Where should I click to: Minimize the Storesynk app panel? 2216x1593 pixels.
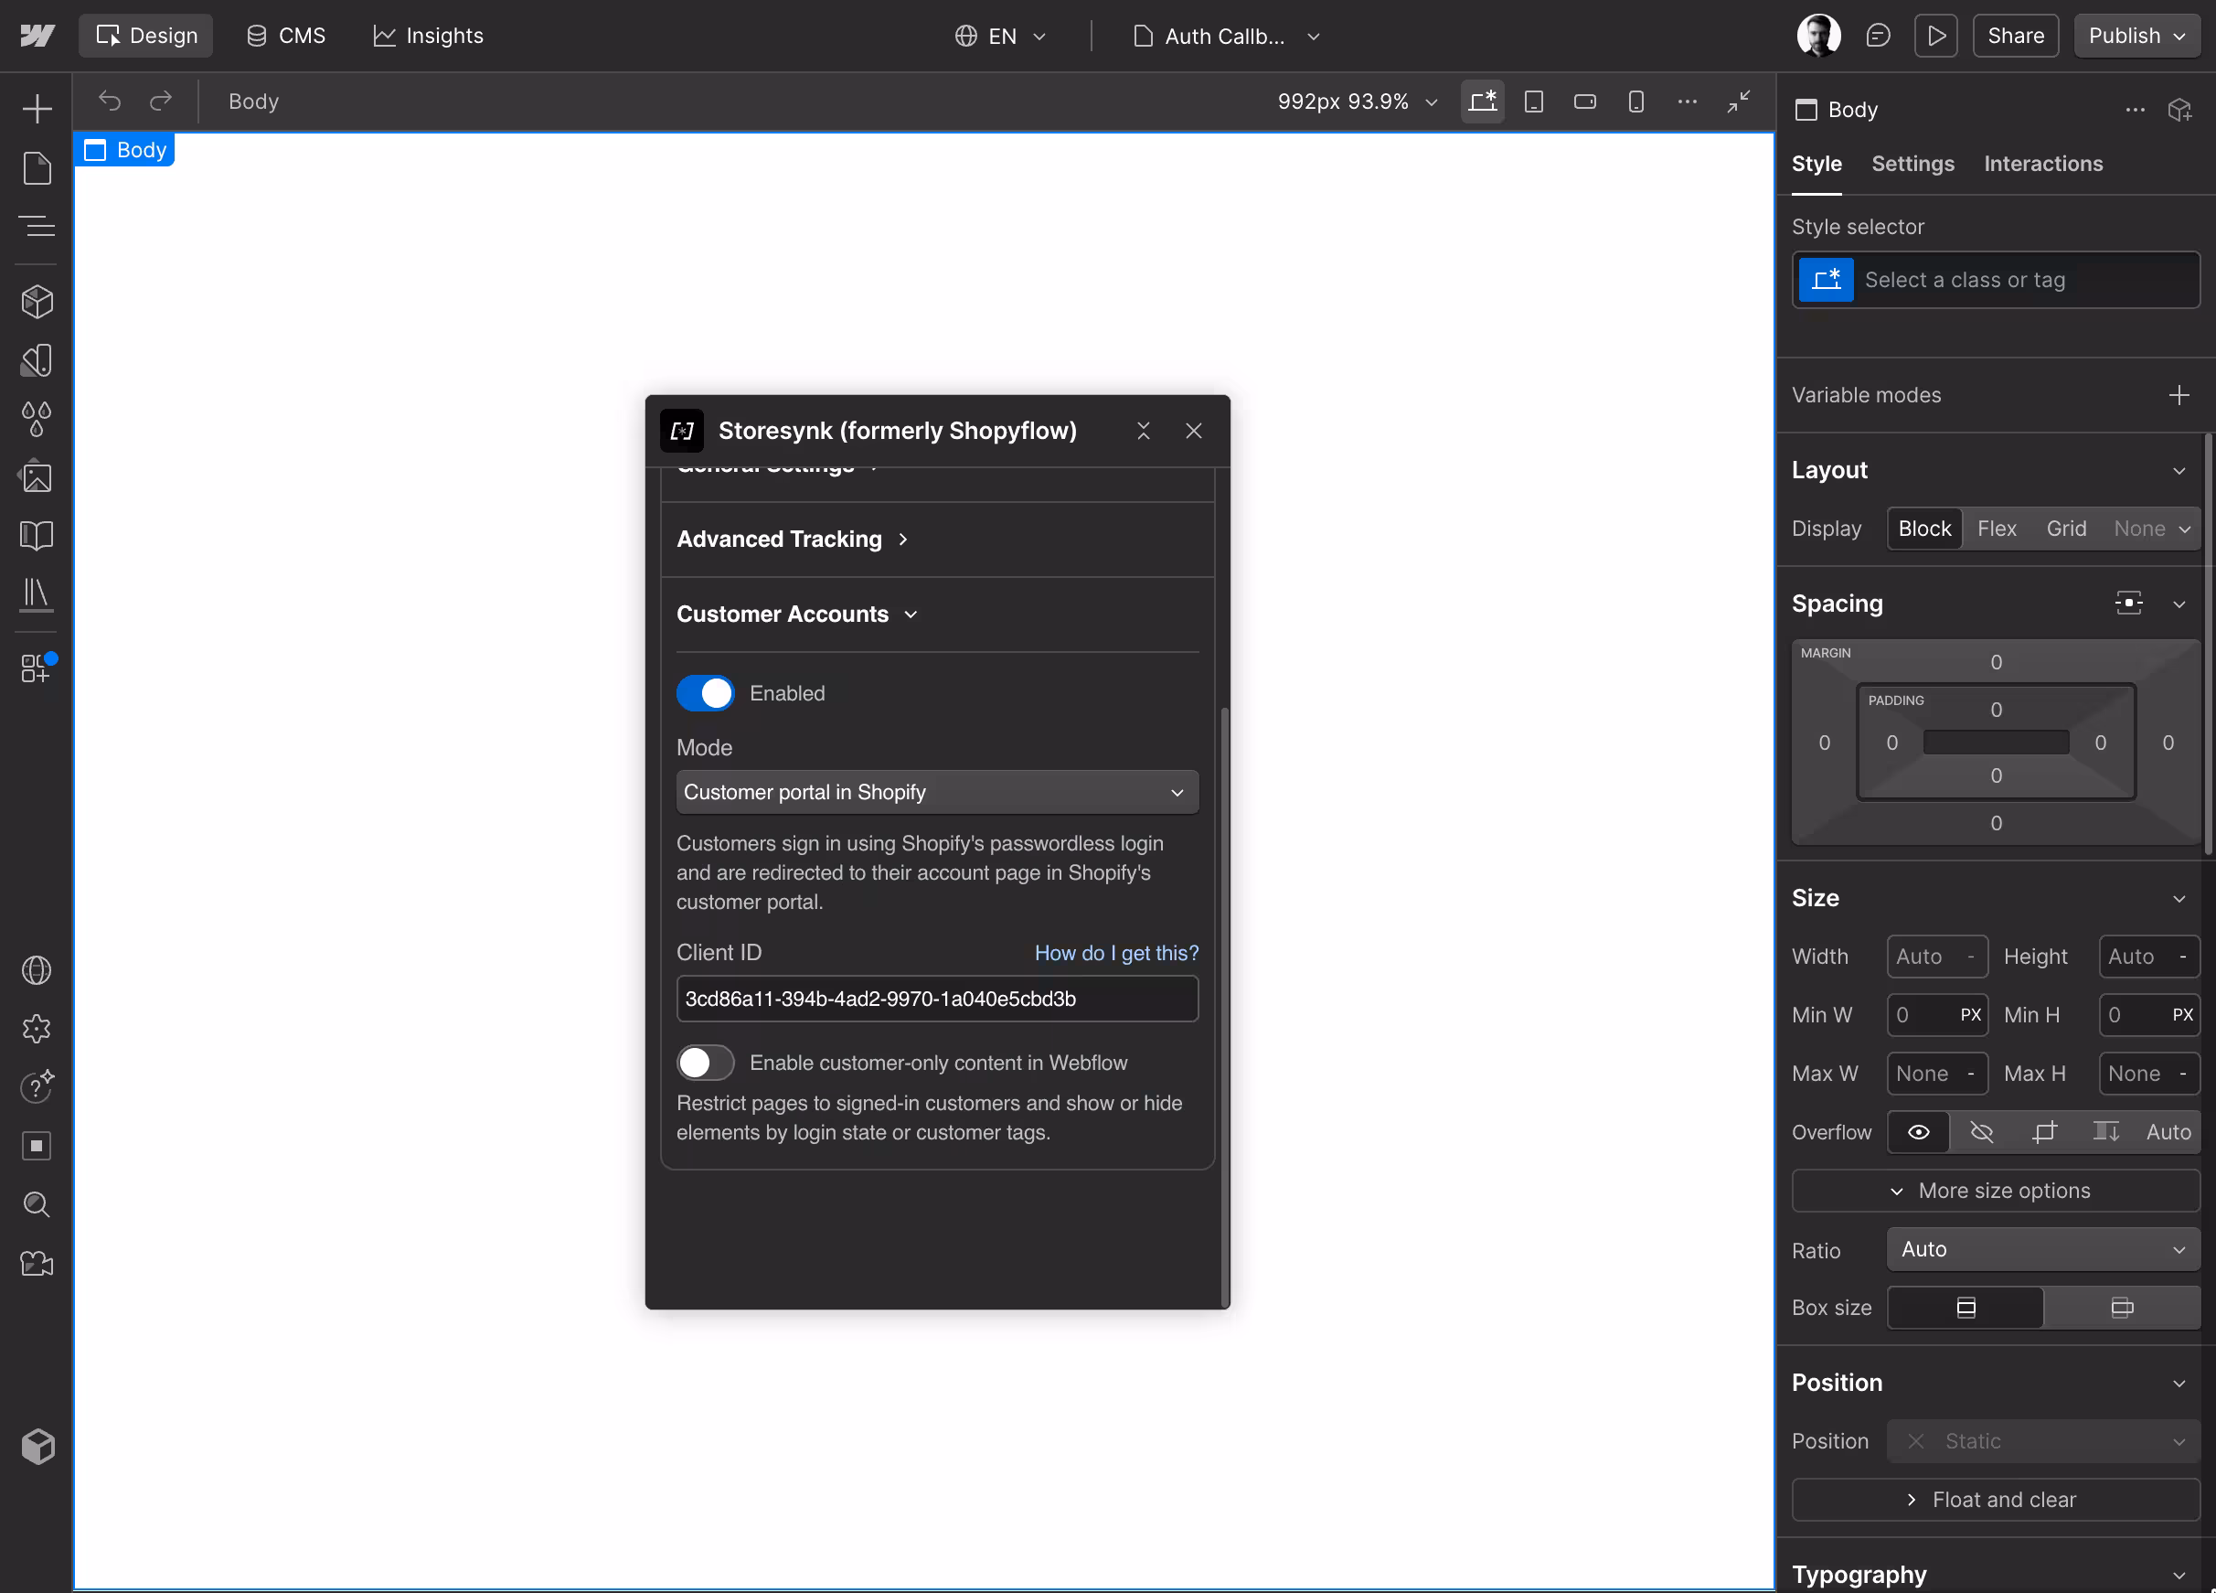1143,431
